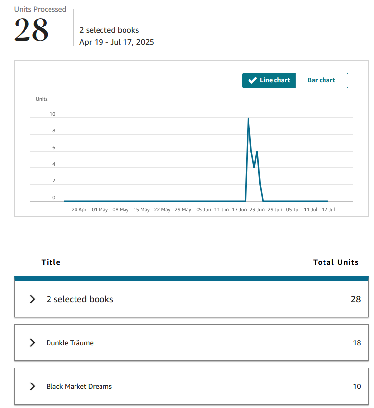Viewport: 374px width, 408px height.
Task: Click the Units Processed total 28
Action: pyautogui.click(x=31, y=30)
